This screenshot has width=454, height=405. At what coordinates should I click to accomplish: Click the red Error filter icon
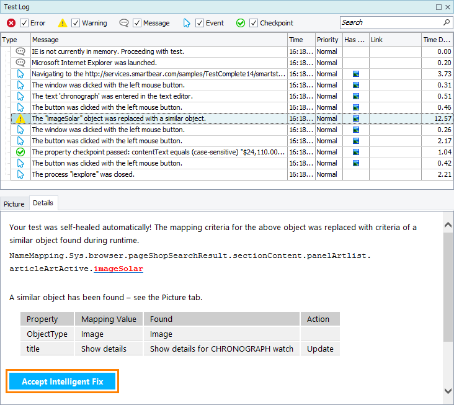click(11, 23)
